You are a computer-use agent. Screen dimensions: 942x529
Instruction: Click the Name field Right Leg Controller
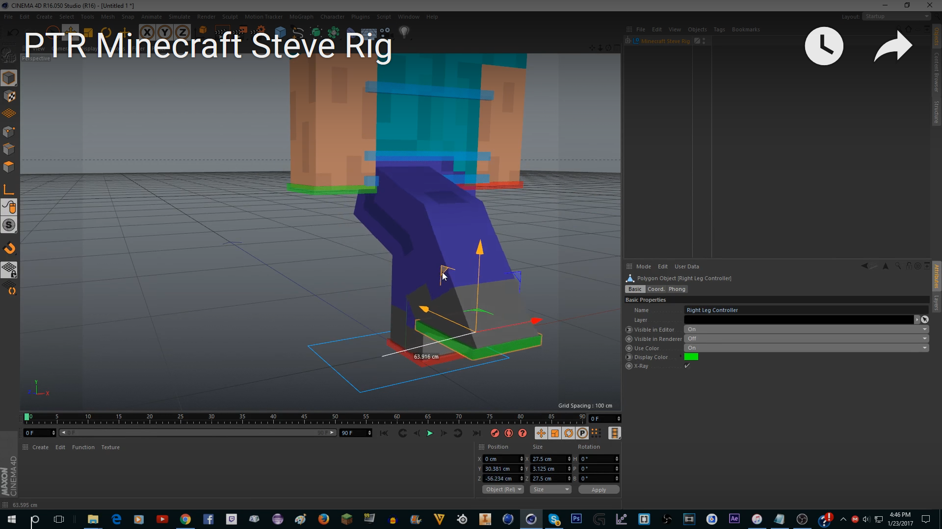806,310
